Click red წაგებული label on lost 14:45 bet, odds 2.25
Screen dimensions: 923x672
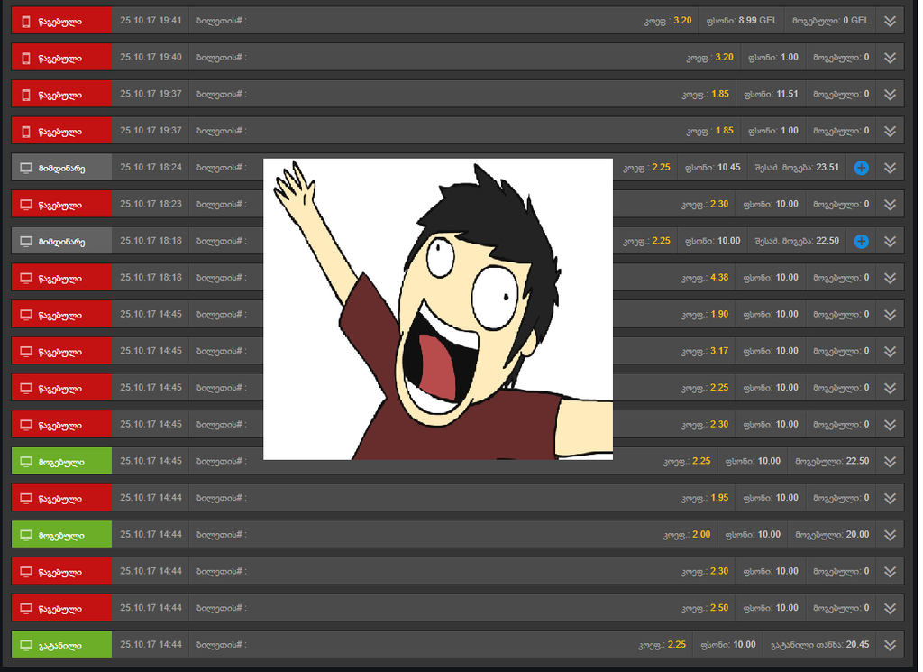coord(60,389)
